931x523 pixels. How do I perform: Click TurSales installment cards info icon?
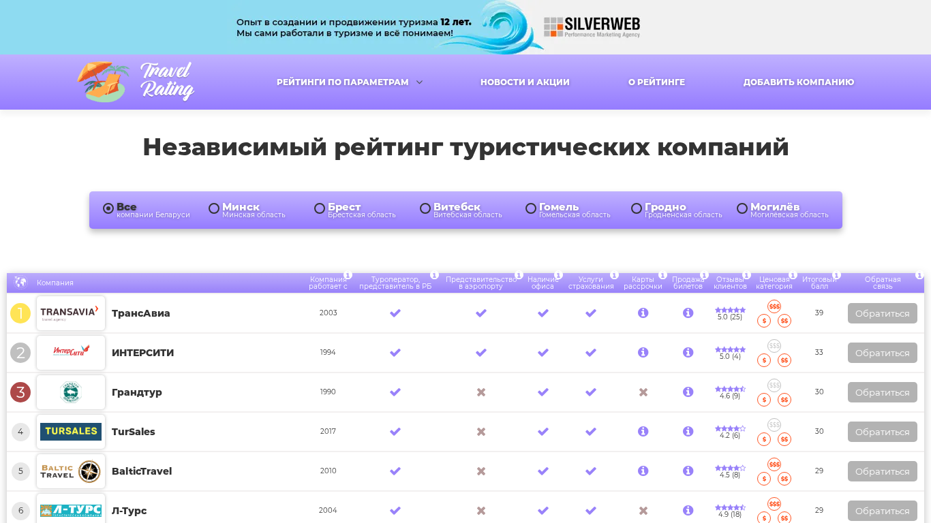pos(643,432)
